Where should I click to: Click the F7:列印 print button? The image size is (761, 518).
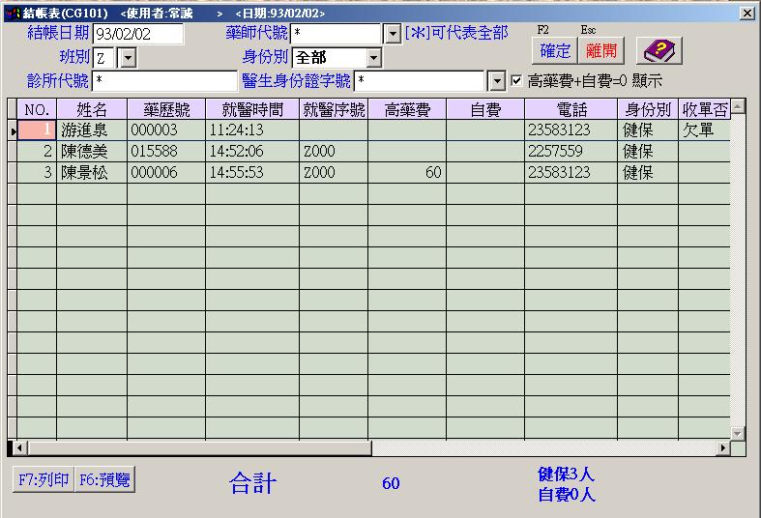(x=43, y=480)
